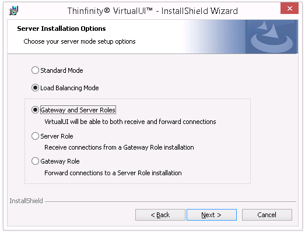
Task: Click the Thinfinity VirtualUI title bar text
Action: [x=153, y=11]
